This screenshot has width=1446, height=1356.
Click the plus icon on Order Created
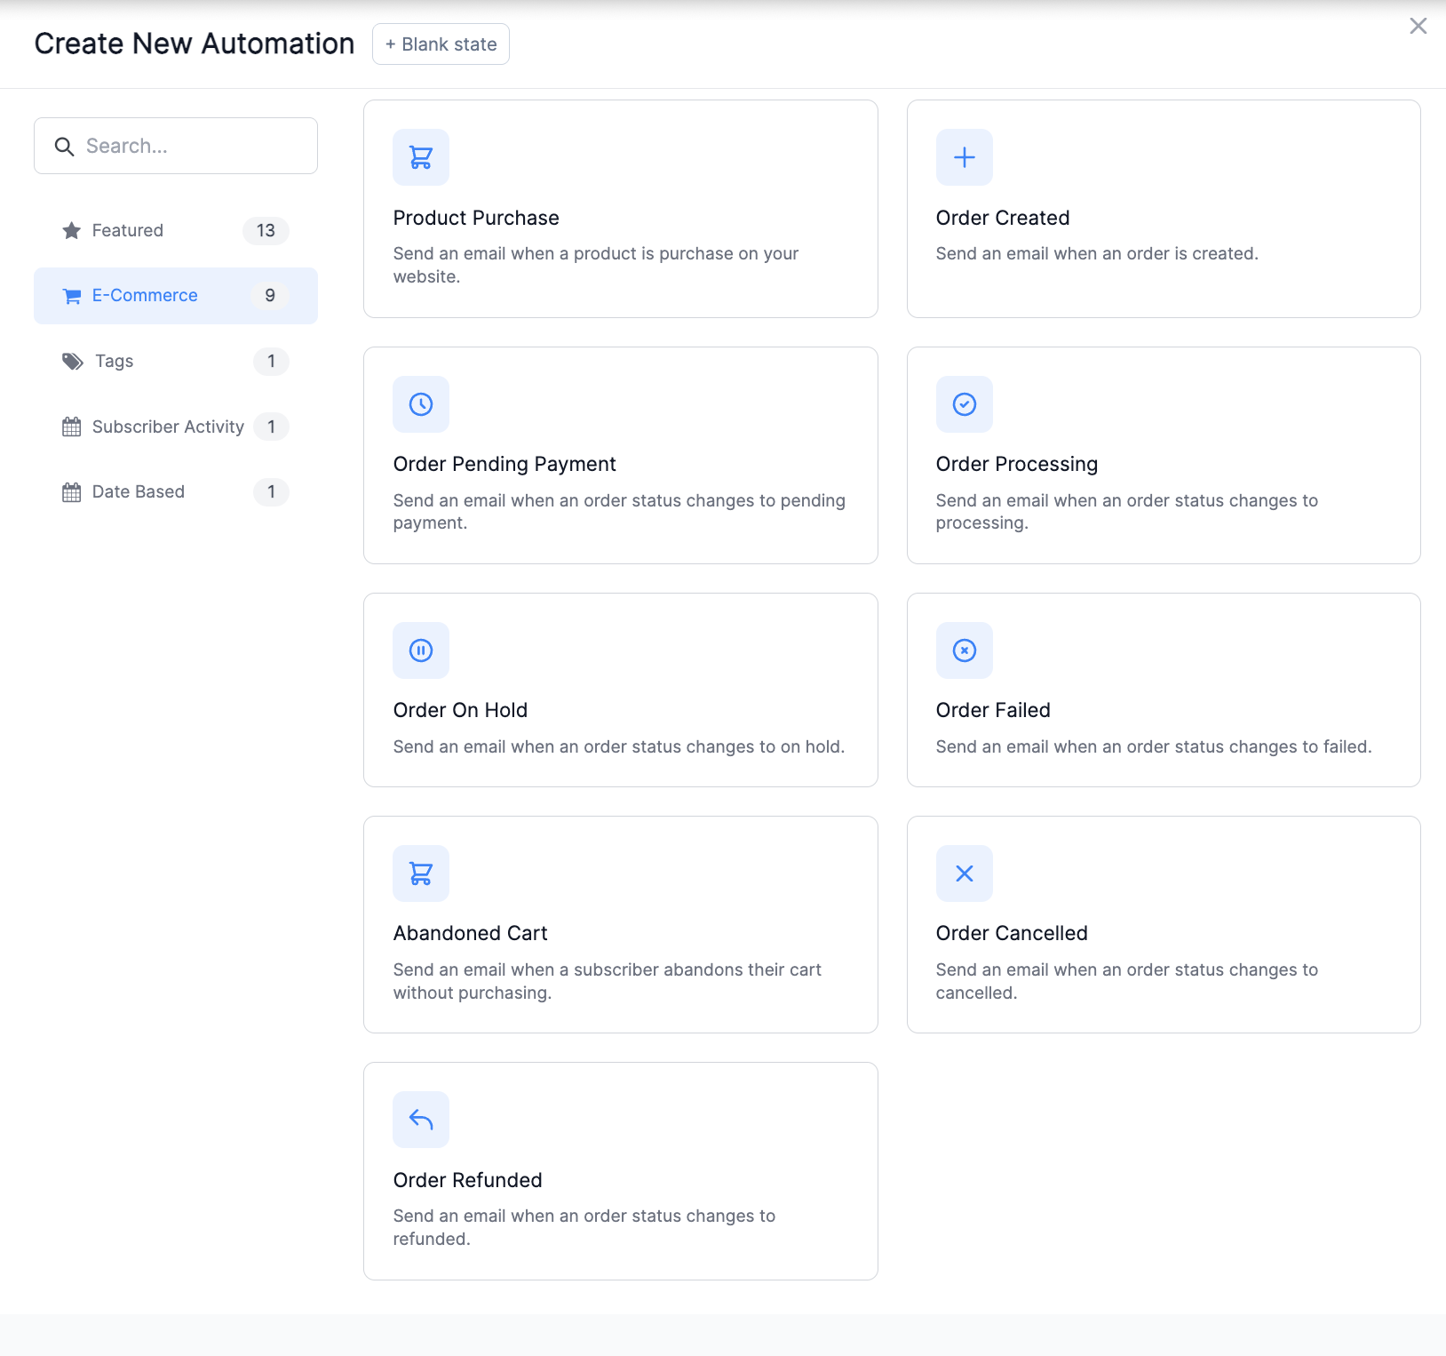964,157
